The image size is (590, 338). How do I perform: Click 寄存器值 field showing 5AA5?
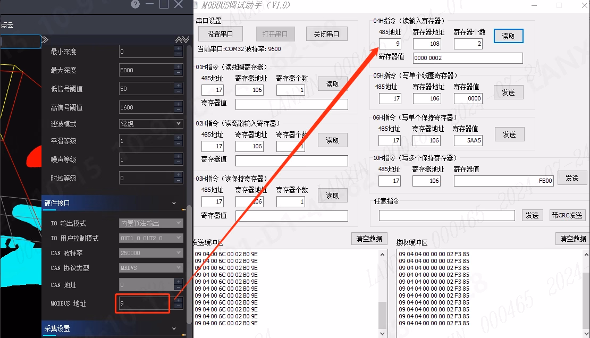point(468,140)
